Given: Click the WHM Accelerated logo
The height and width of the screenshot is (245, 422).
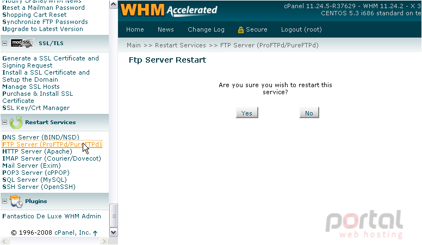Looking at the screenshot, I should point(169,10).
